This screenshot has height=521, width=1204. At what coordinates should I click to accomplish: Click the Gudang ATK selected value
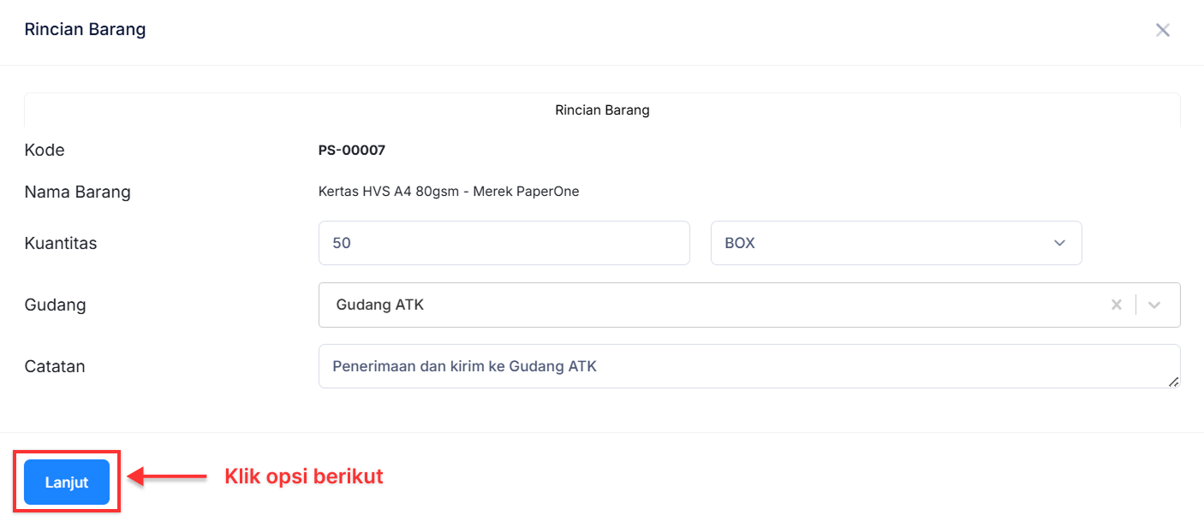[x=380, y=305]
